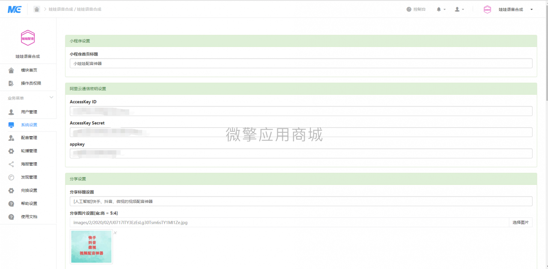Image resolution: width=548 pixels, height=269 pixels.
Task: Click the 选择图片 button
Action: 521,222
